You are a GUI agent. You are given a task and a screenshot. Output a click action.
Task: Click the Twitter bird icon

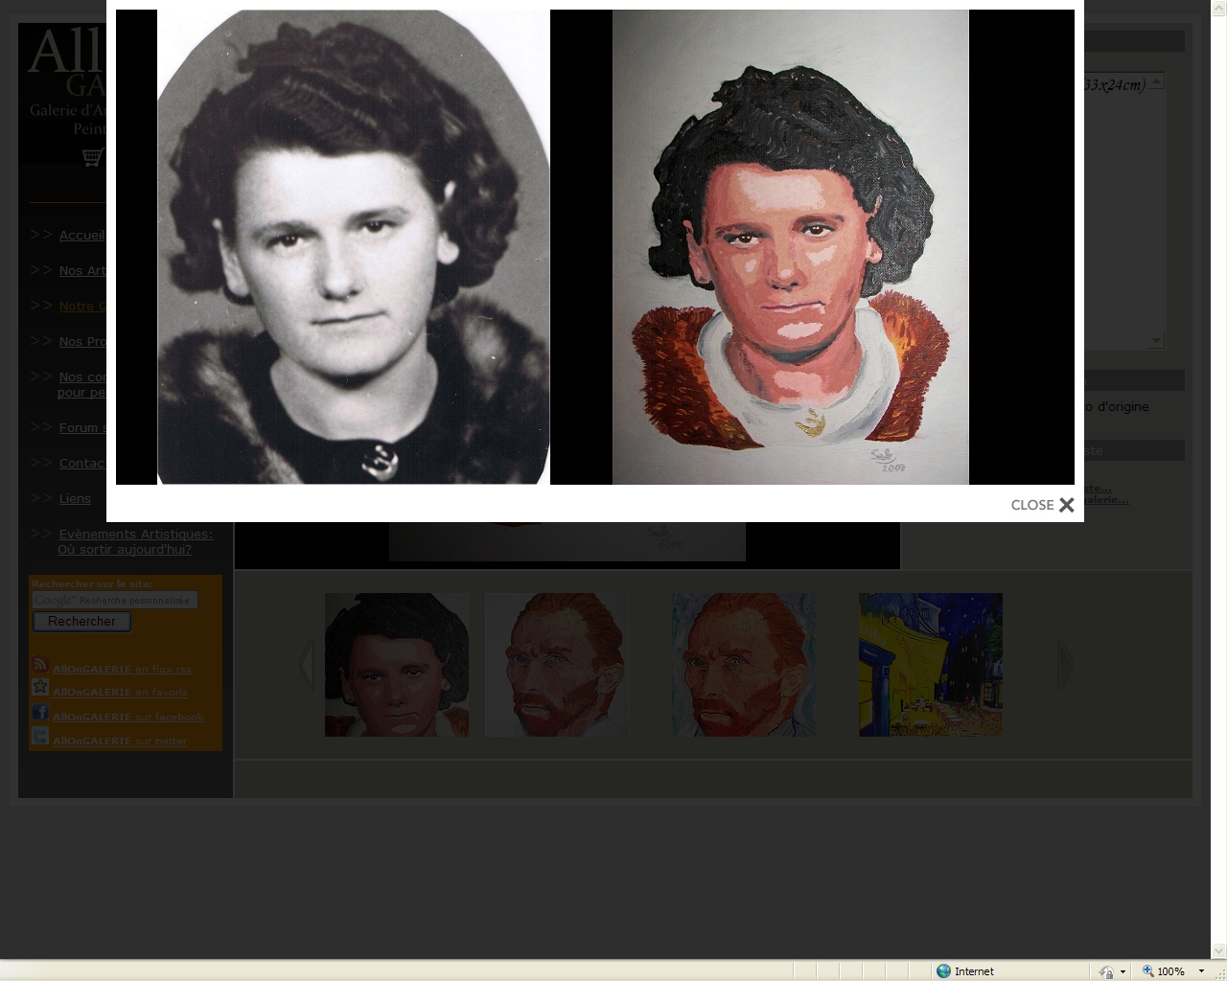click(x=40, y=737)
